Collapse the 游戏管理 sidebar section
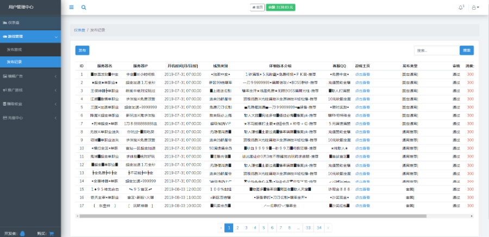The height and width of the screenshot is (237, 489). click(x=30, y=36)
